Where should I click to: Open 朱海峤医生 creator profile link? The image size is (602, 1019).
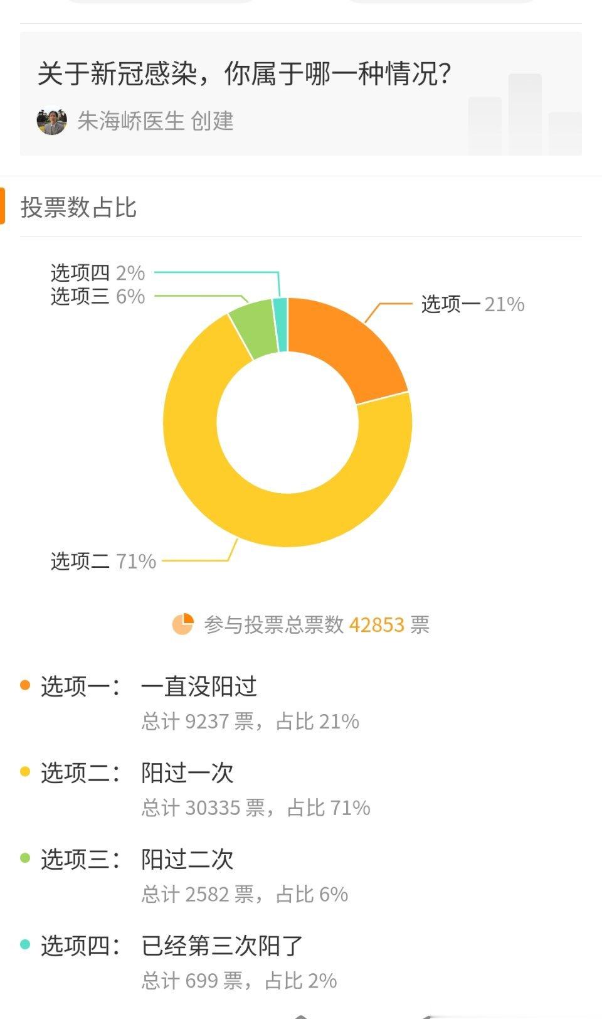point(156,120)
